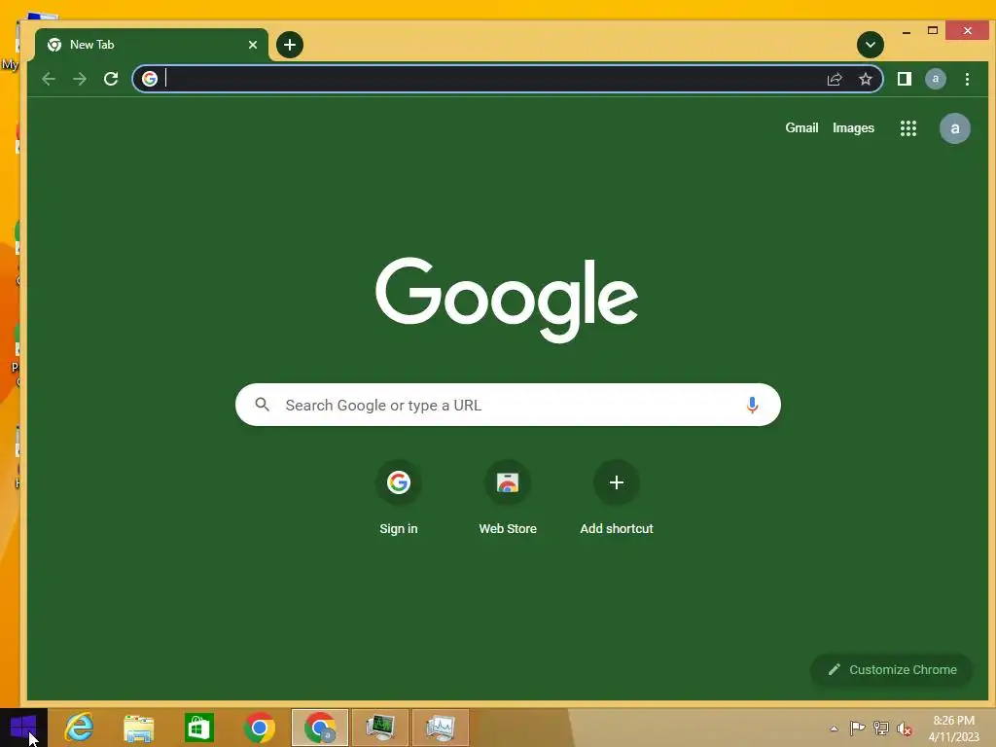Open the Resource Monitor taskbar icon
Image resolution: width=996 pixels, height=747 pixels.
click(441, 728)
